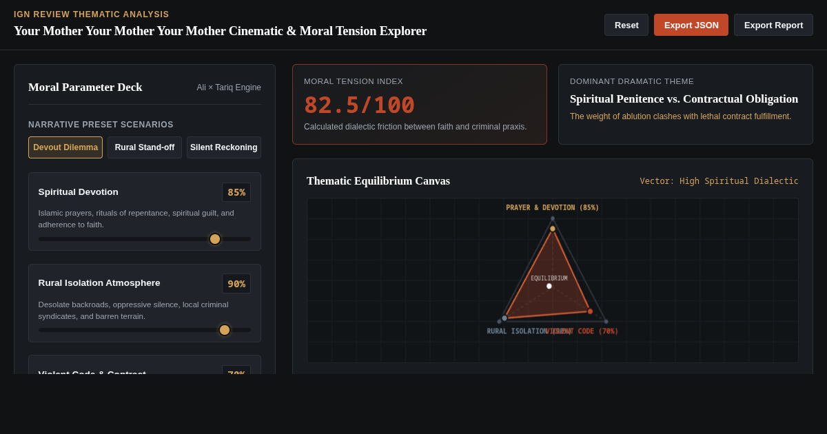Click the 85% Spiritual Devotion value
This screenshot has width=827, height=434.
pyautogui.click(x=236, y=192)
